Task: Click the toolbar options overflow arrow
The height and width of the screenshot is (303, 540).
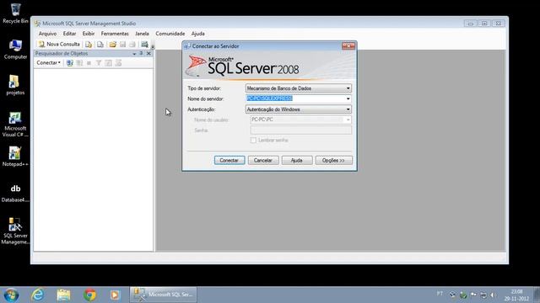Action: (x=153, y=47)
